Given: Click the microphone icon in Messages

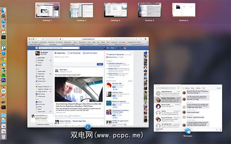Looking at the screenshot, I should point(220,130).
